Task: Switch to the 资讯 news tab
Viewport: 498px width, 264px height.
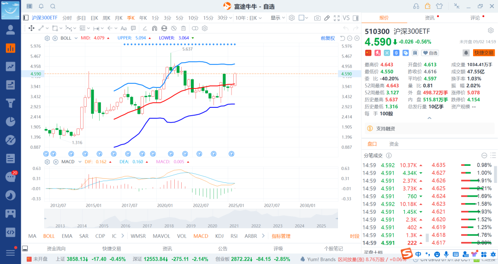Action: tap(429, 18)
